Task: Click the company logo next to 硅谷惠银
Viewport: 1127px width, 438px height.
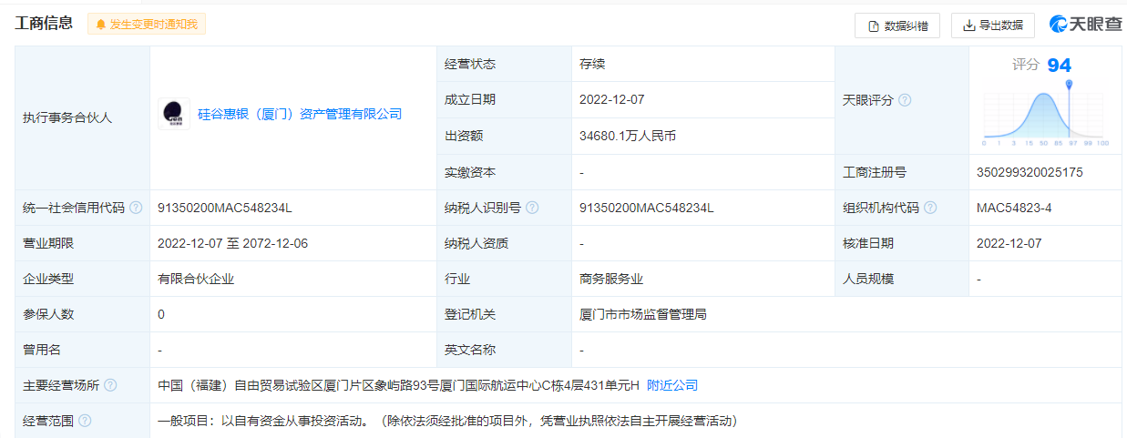Action: click(x=173, y=114)
